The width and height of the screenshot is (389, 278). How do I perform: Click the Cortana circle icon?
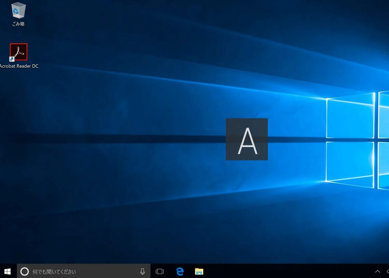coord(24,271)
